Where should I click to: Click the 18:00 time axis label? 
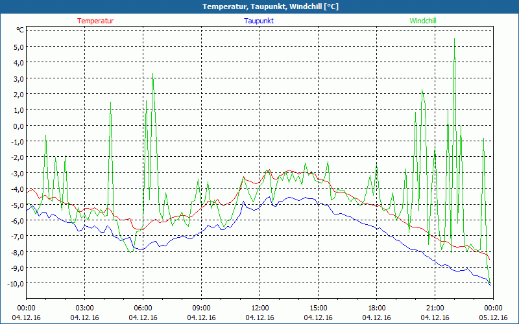point(377,308)
